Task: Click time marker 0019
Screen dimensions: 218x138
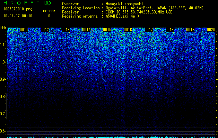Action: pos(190,30)
